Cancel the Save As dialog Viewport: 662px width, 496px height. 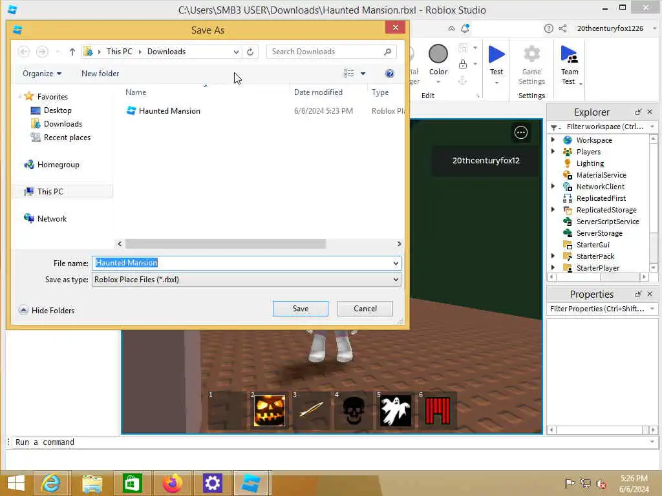[365, 309]
